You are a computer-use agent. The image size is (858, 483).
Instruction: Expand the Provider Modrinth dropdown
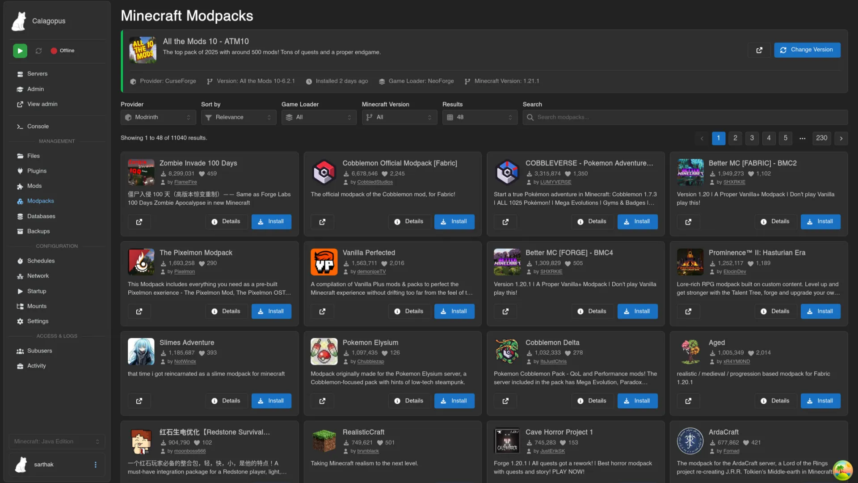click(158, 117)
